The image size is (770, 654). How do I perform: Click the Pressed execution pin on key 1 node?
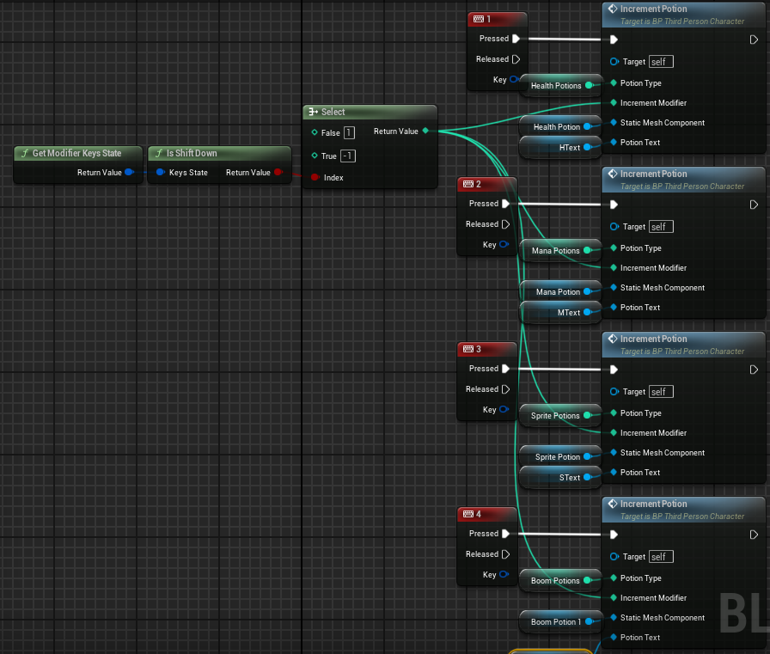(x=516, y=39)
